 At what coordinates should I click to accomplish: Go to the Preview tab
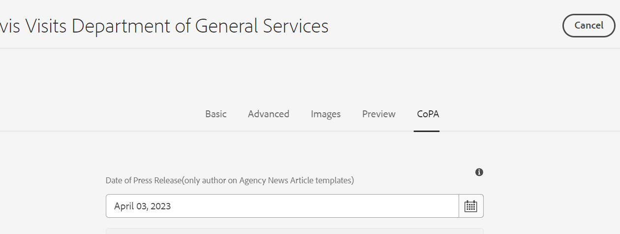(379, 114)
